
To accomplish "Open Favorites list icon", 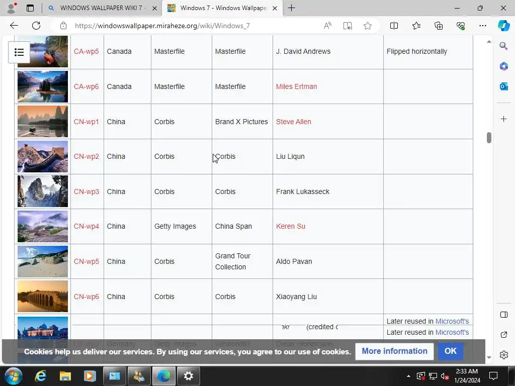I will pyautogui.click(x=416, y=26).
